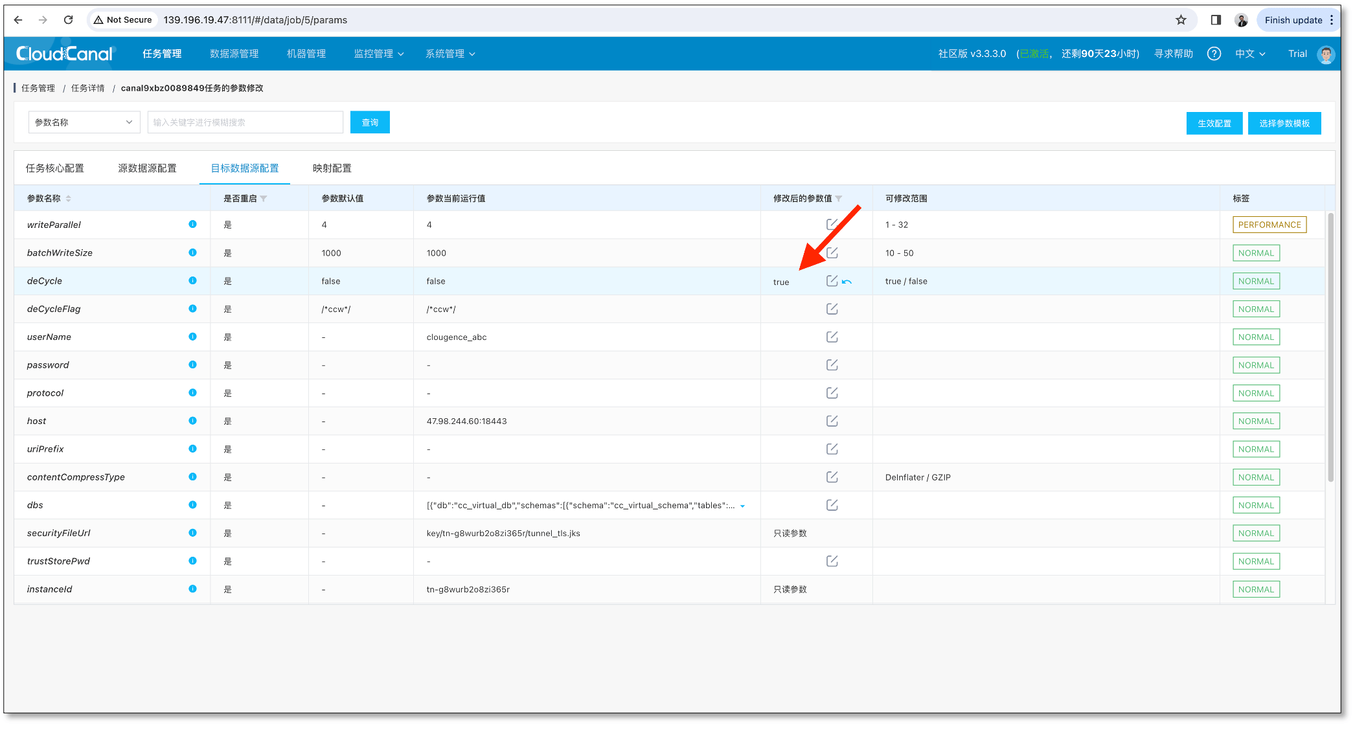Screen dimensions: 1355x729
Task: Open the 源数据源配置 tab
Action: click(x=148, y=168)
